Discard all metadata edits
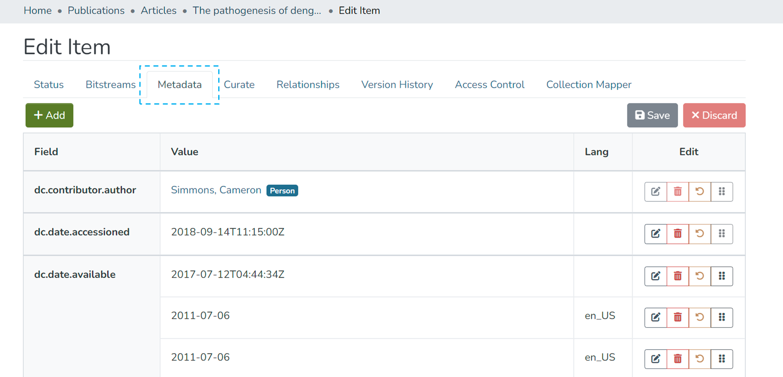This screenshot has height=377, width=783. pyautogui.click(x=714, y=115)
